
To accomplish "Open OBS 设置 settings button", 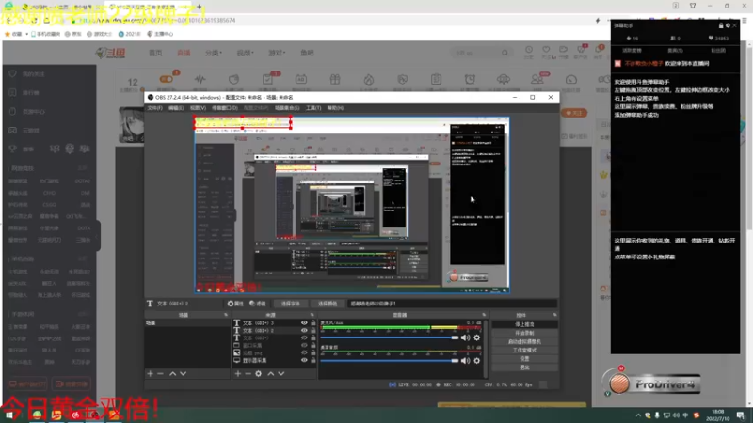I will click(x=524, y=359).
